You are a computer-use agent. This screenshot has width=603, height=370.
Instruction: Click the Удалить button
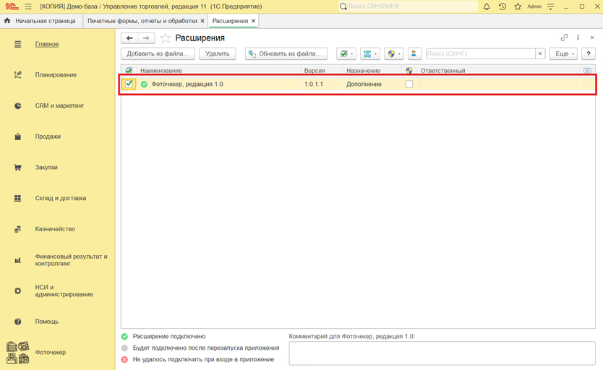[x=217, y=53]
